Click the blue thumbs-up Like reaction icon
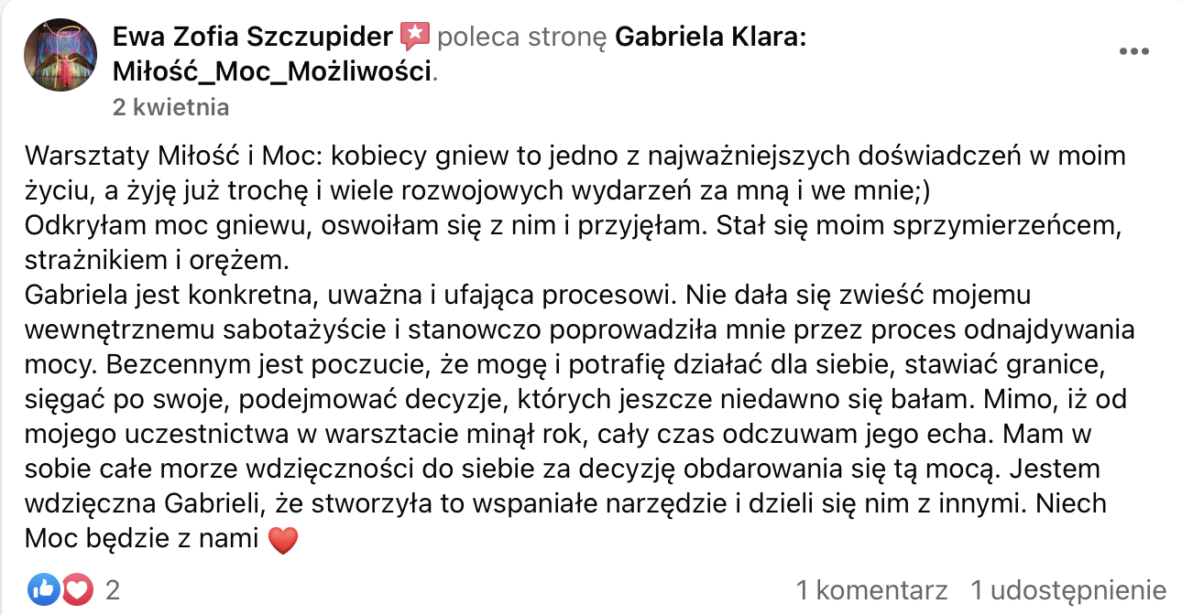1182x615 pixels. point(42,588)
